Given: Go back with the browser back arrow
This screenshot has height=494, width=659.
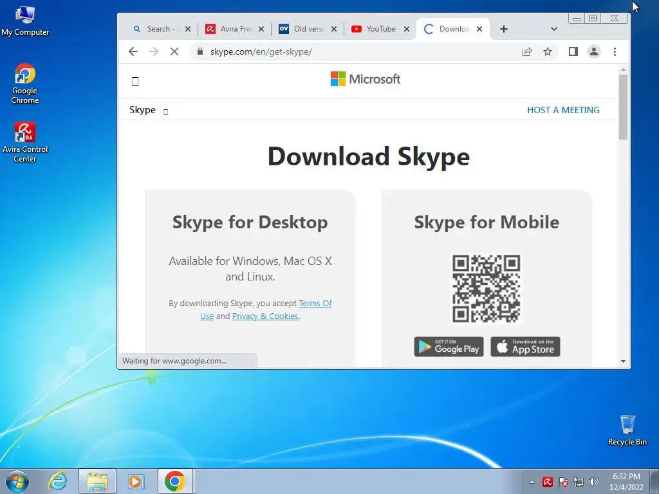Looking at the screenshot, I should pyautogui.click(x=133, y=51).
